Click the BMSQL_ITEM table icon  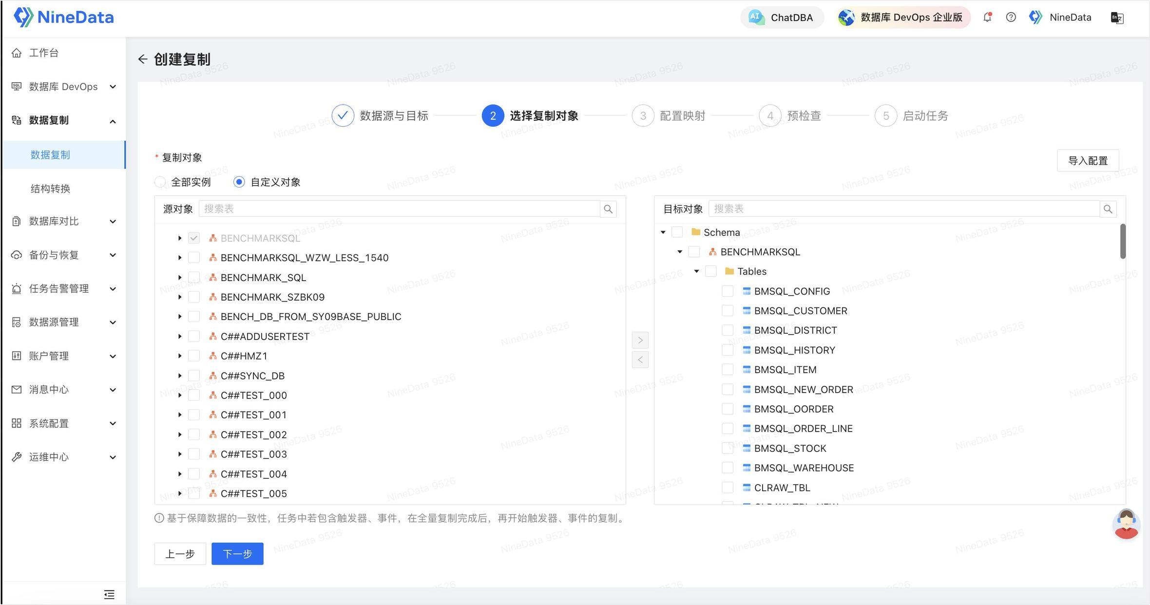747,369
